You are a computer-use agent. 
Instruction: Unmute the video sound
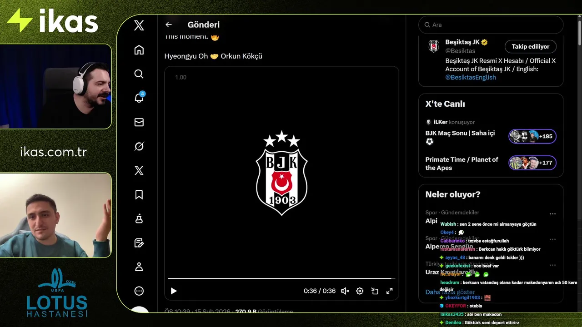click(x=345, y=291)
